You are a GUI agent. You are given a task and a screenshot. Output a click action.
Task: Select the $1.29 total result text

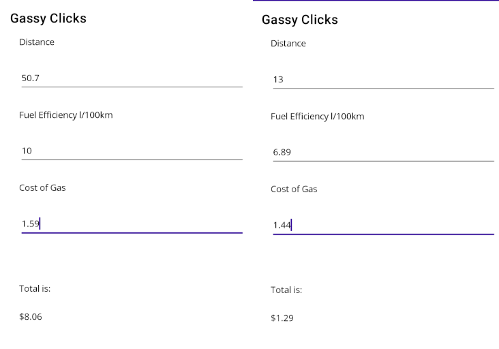pos(282,318)
